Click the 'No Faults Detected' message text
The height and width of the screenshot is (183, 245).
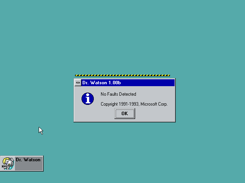click(118, 94)
